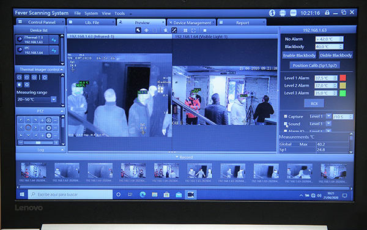367x230 pixels.
Task: Open the Tools menu
Action: (120, 13)
